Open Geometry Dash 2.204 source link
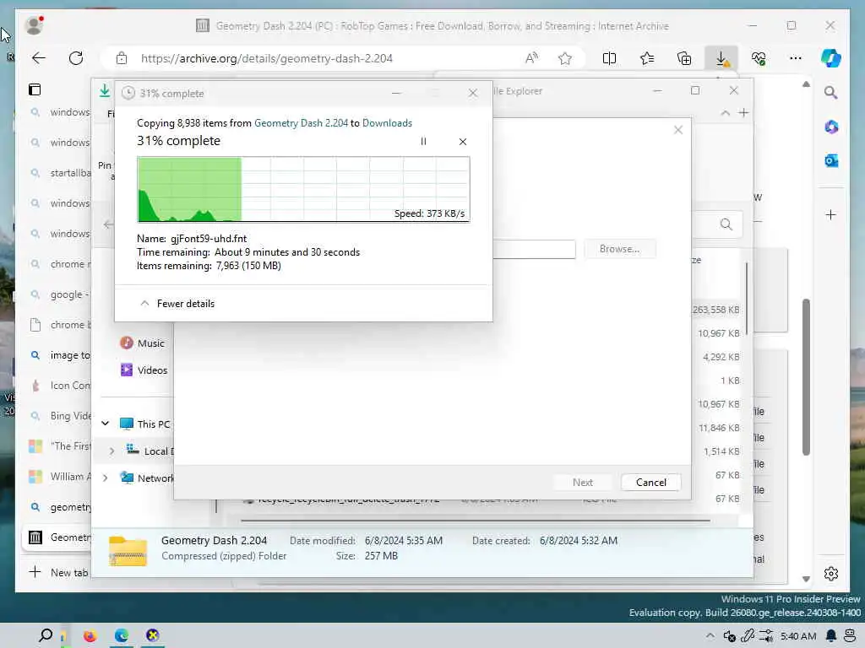 pyautogui.click(x=302, y=123)
